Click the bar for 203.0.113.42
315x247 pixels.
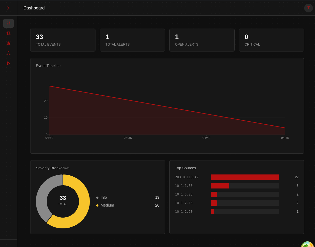(x=245, y=177)
